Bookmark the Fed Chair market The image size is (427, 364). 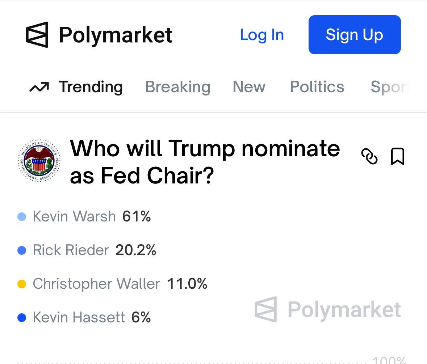(397, 157)
